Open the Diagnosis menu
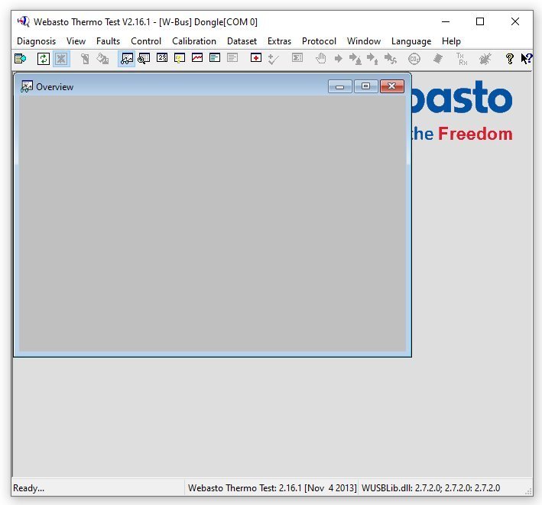The height and width of the screenshot is (505, 542). [36, 41]
